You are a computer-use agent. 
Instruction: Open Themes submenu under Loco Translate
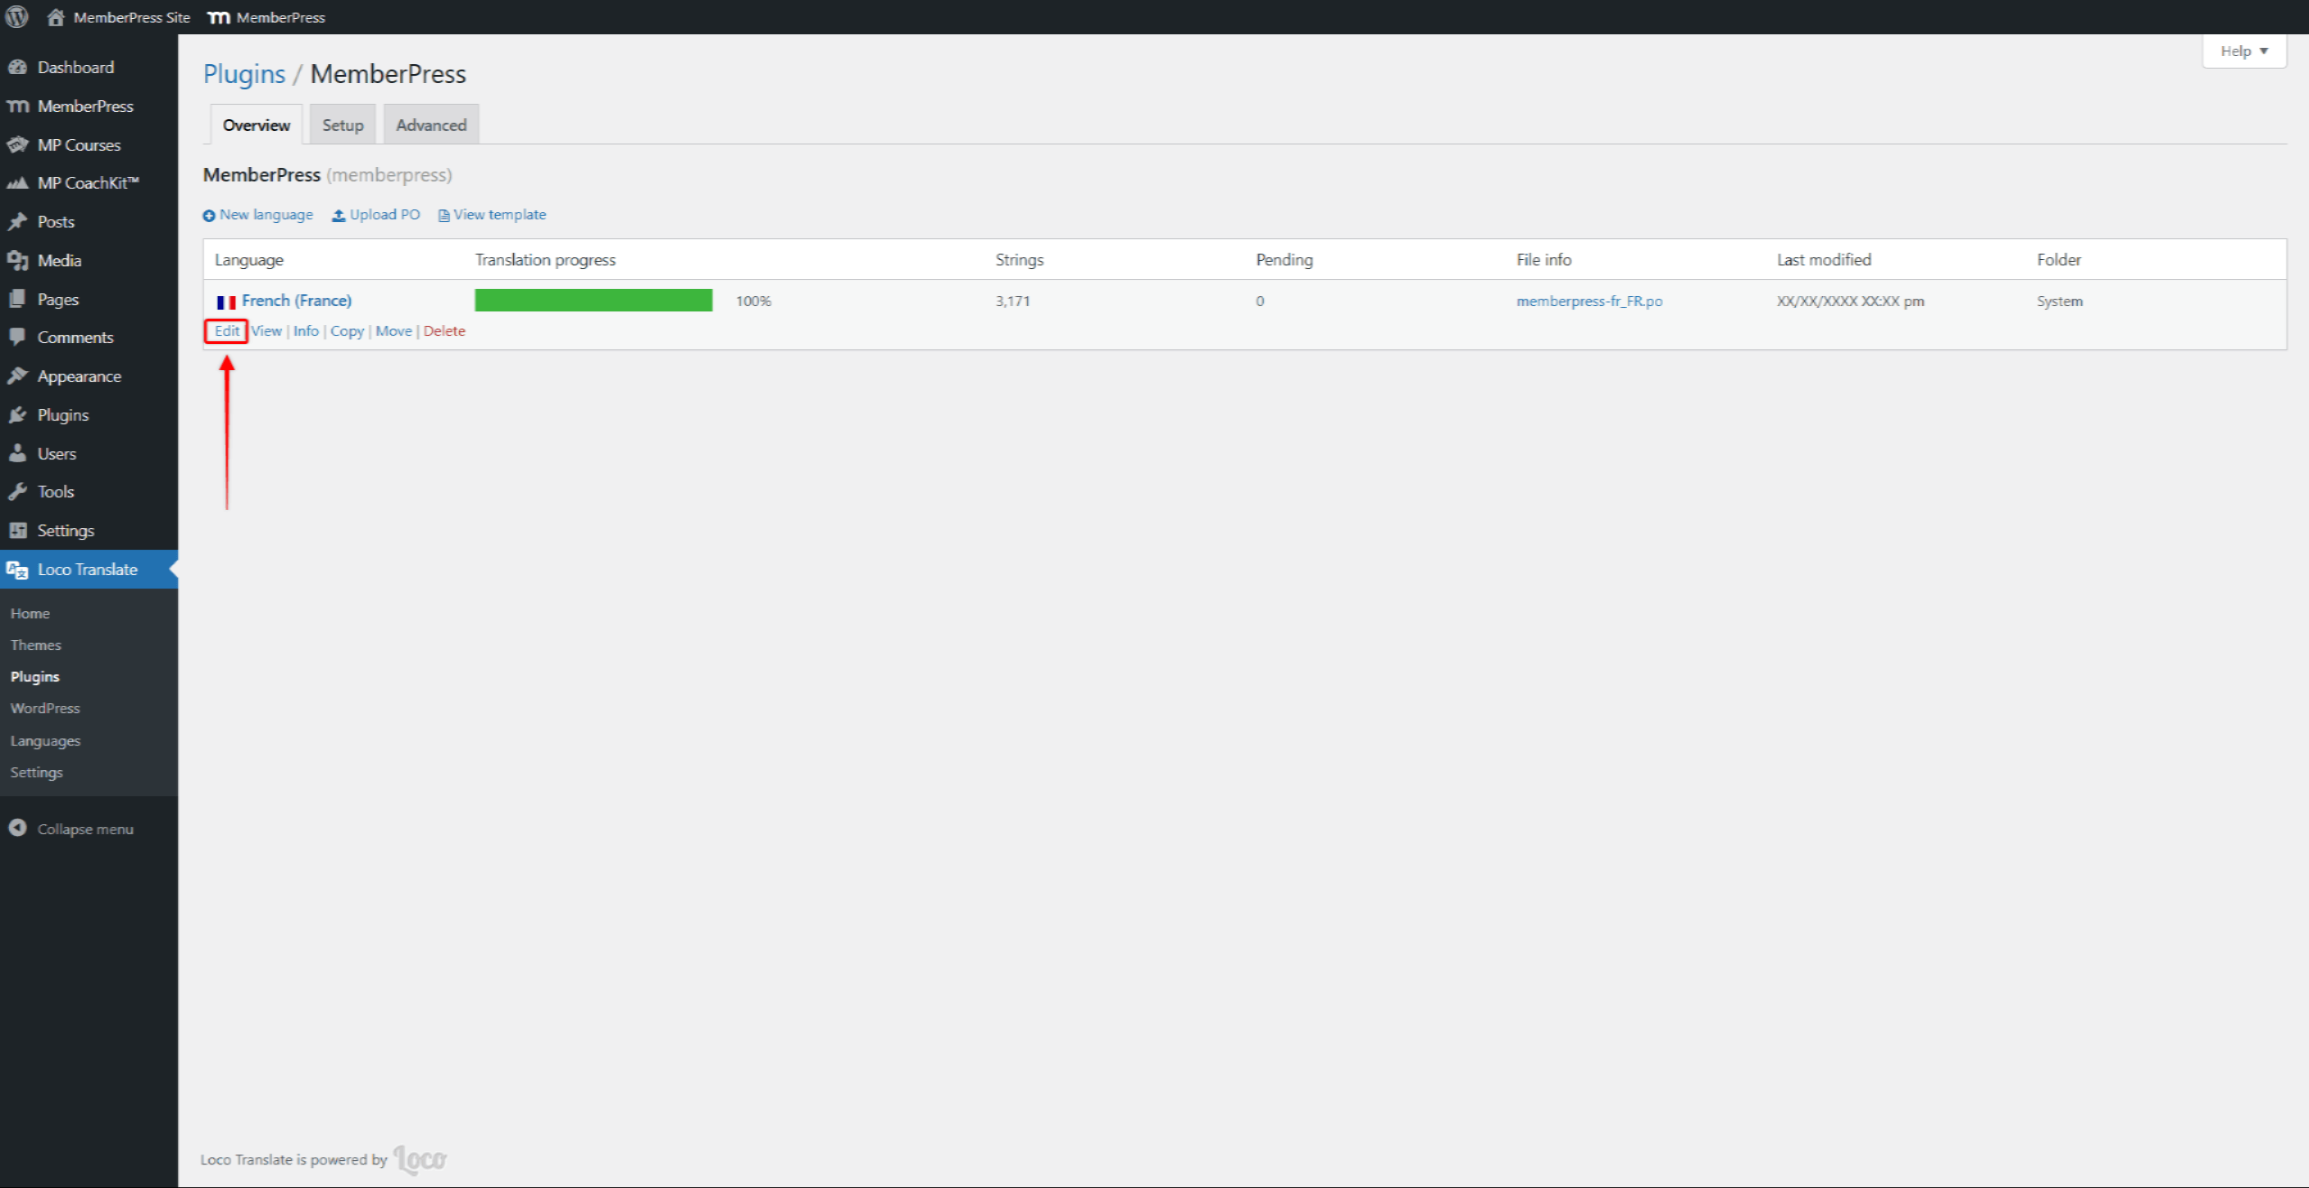pyautogui.click(x=35, y=645)
